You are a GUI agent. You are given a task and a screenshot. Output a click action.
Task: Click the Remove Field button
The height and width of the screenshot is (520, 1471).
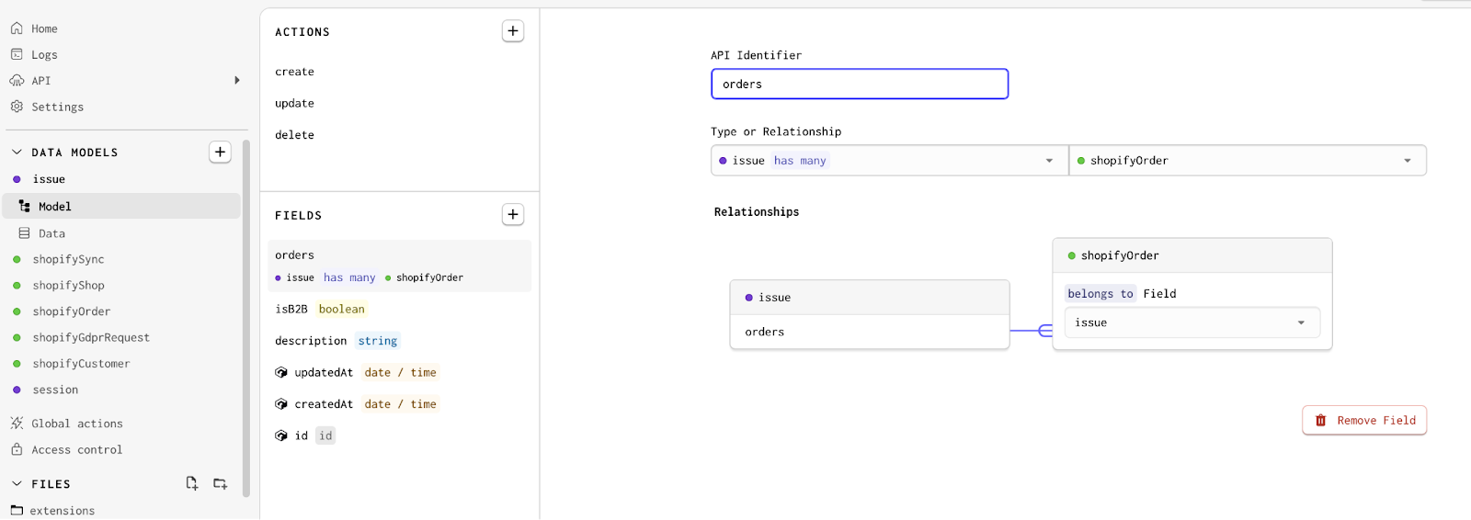click(x=1364, y=421)
